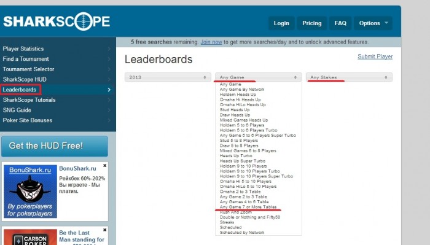Select 'Stud 5 to 8 Players' option
Screen dimensions: 430x245
point(239,141)
